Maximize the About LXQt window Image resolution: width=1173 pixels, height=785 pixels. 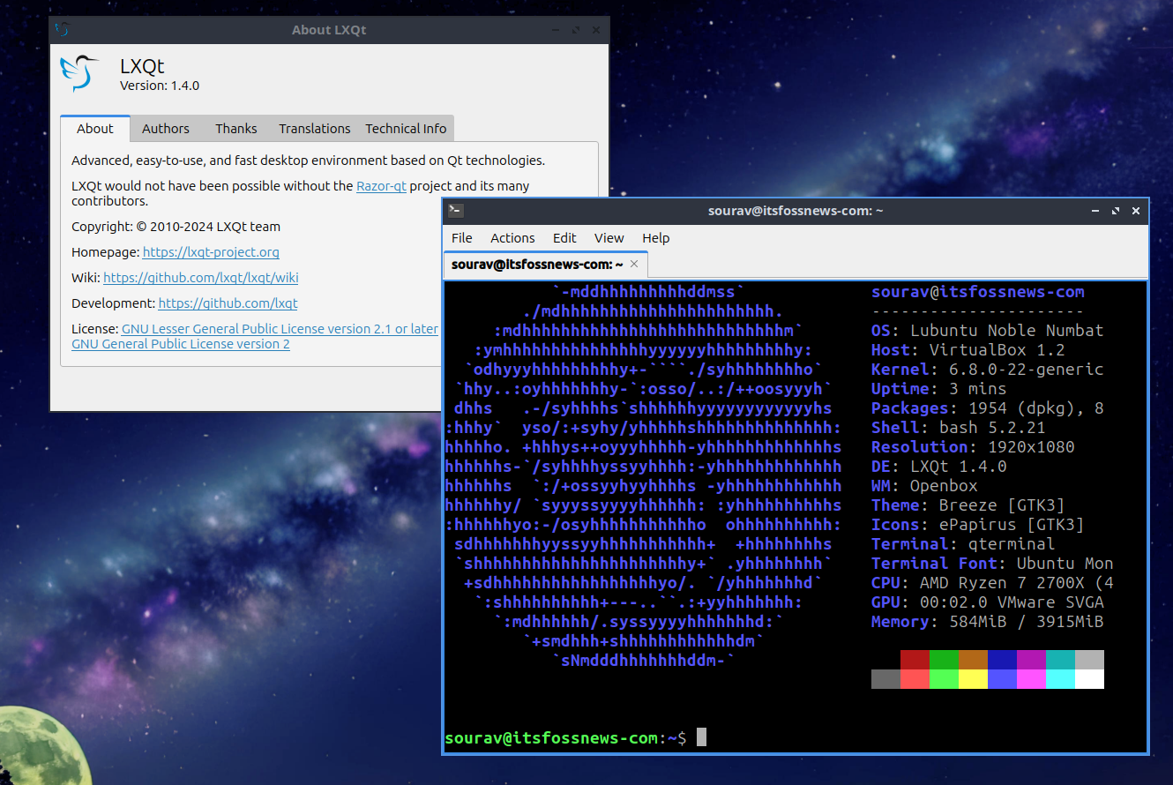pyautogui.click(x=575, y=30)
